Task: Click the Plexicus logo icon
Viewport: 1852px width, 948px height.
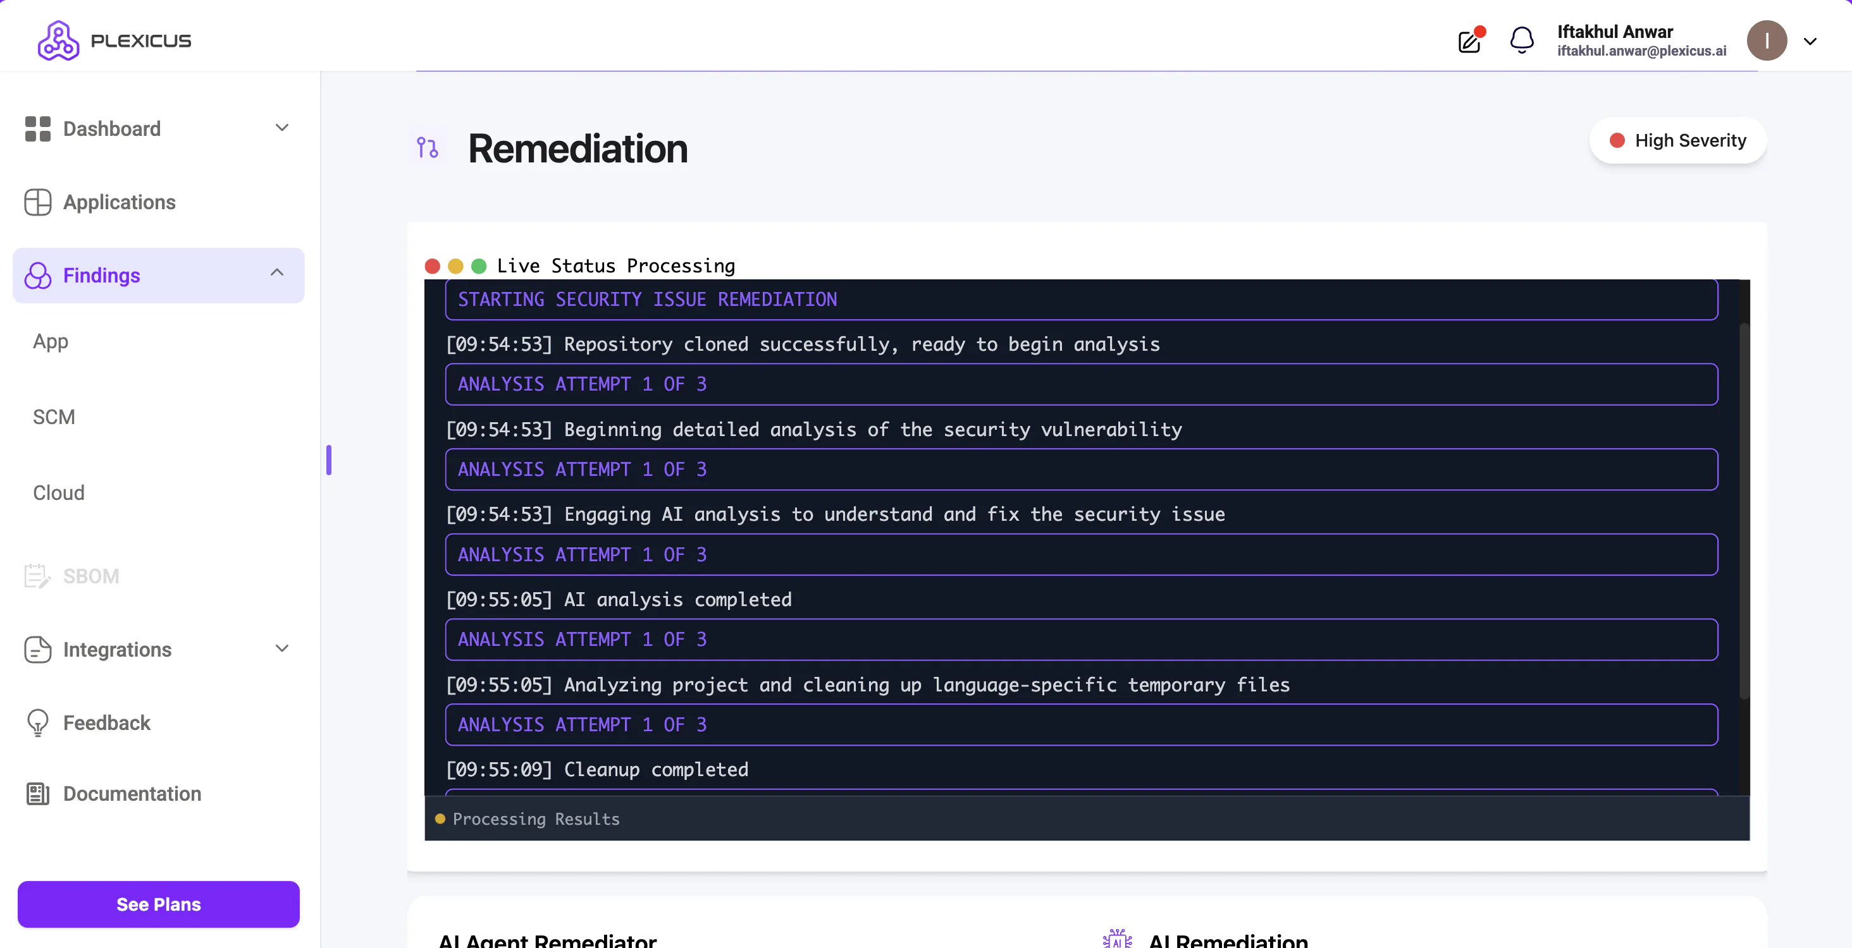Action: tap(58, 40)
